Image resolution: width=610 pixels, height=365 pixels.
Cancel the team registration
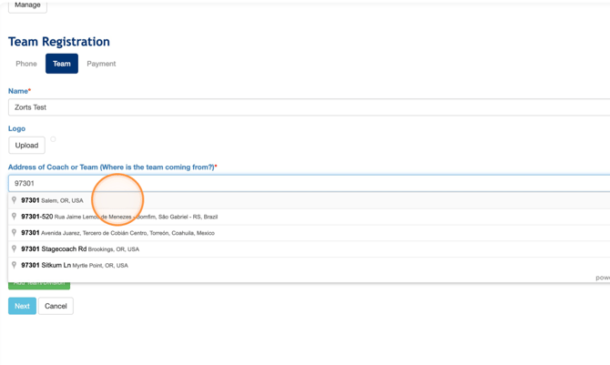56,306
